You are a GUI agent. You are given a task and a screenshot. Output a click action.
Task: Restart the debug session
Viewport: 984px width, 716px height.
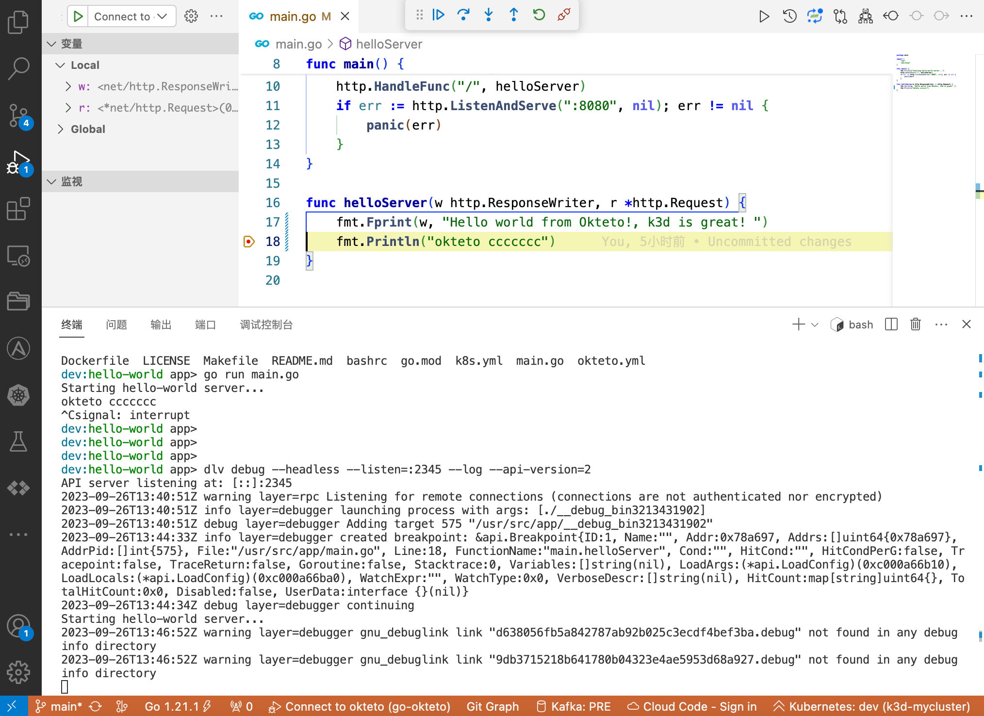tap(539, 15)
